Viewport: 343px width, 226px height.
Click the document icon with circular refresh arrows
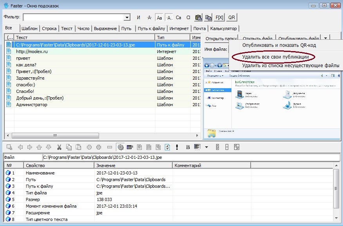coord(167,147)
